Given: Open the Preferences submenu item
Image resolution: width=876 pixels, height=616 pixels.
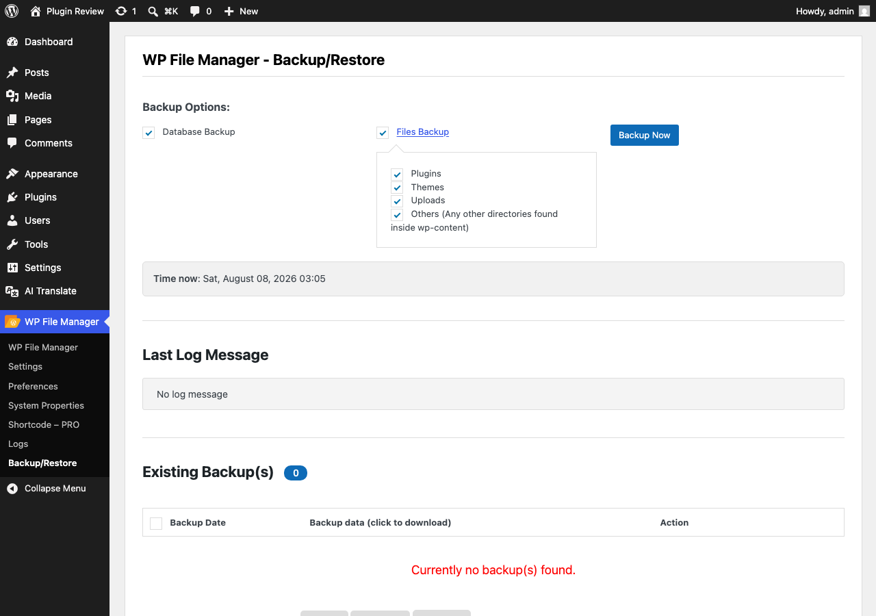Looking at the screenshot, I should 33,386.
